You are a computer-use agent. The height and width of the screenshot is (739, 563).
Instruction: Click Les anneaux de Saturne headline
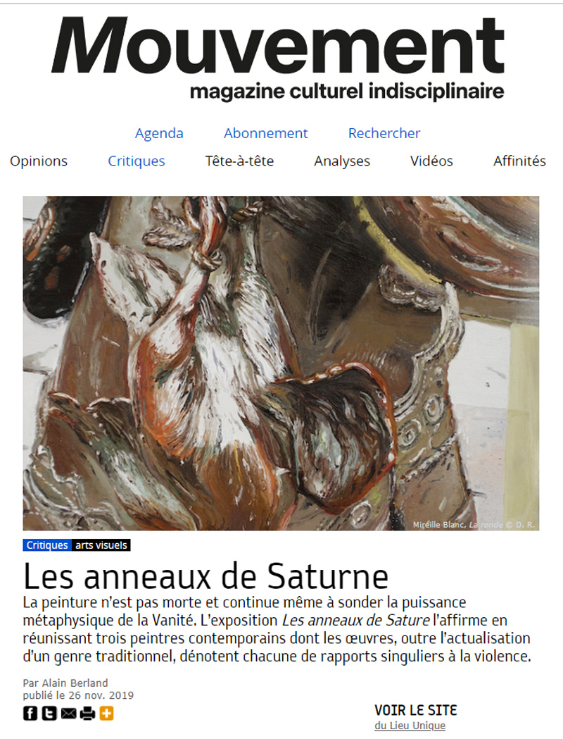[205, 576]
